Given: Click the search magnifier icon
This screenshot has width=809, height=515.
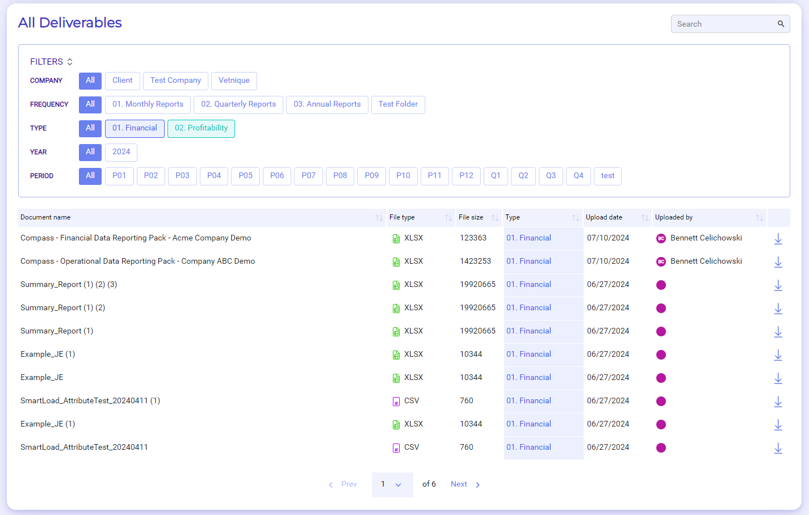Looking at the screenshot, I should pyautogui.click(x=781, y=24).
